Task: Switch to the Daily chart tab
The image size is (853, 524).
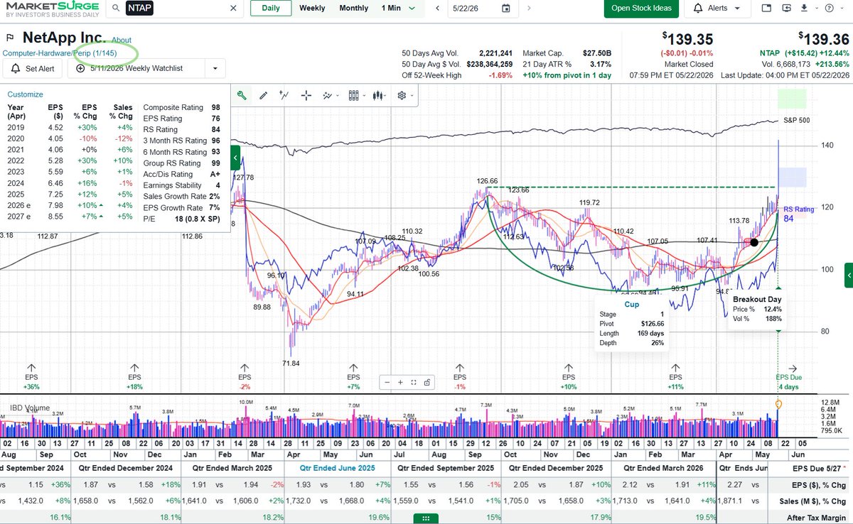Action: click(271, 8)
